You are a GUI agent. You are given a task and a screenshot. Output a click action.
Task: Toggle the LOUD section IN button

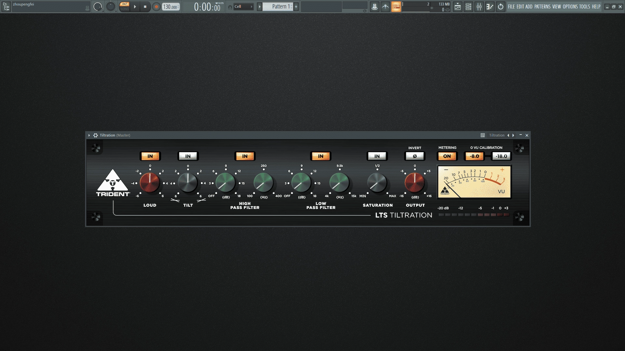(x=150, y=156)
